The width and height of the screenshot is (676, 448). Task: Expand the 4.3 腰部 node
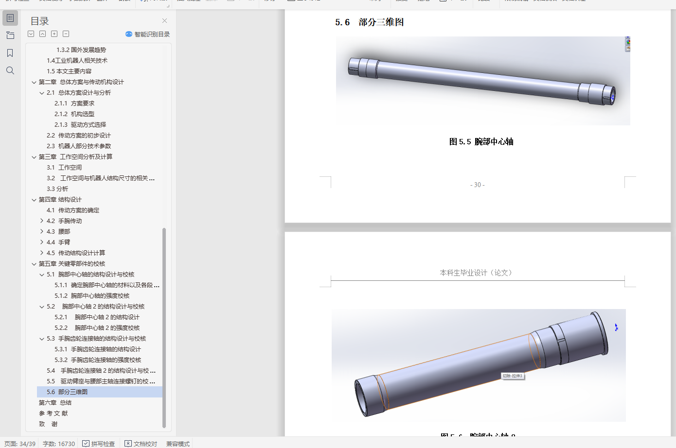click(x=42, y=232)
